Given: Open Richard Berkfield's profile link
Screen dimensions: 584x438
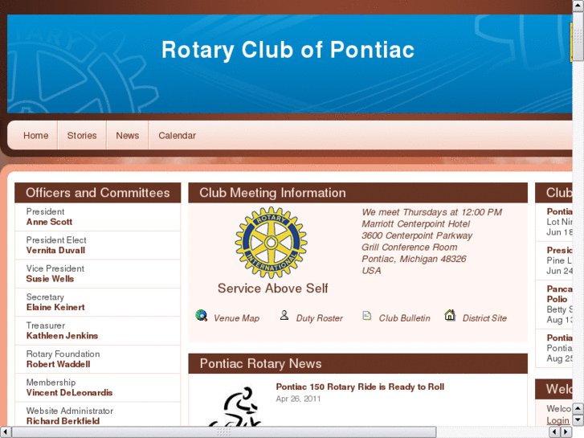Looking at the screenshot, I should 63,421.
